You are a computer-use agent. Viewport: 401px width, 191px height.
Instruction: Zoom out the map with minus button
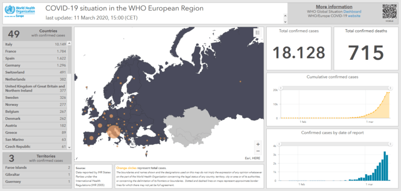(258, 151)
